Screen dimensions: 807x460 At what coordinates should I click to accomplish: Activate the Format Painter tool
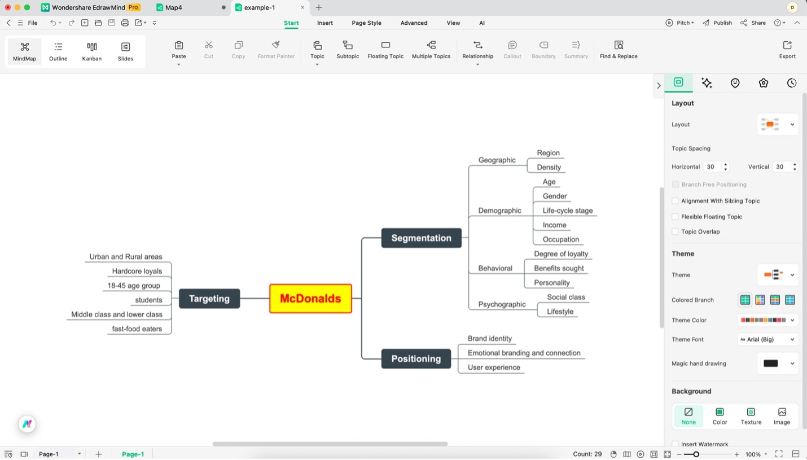(x=276, y=50)
